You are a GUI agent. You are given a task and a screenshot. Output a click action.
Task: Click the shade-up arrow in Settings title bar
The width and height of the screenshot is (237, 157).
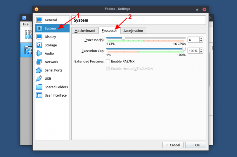tap(197, 9)
